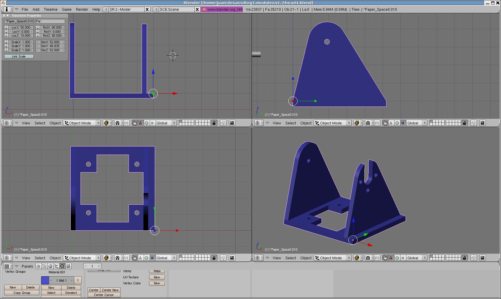Select triangle translate manipulator icon in bottom-left viewport
The image size is (501, 299).
point(140,258)
